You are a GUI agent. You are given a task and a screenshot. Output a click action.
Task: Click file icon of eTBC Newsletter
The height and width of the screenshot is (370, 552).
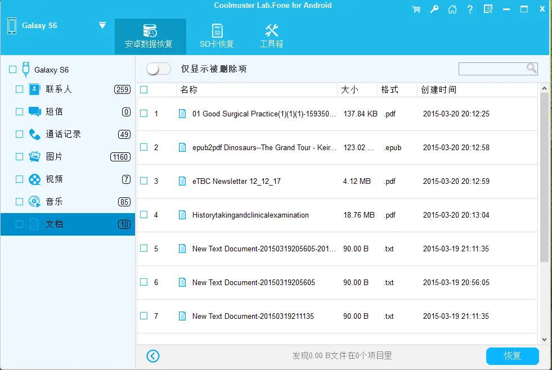[x=182, y=181]
